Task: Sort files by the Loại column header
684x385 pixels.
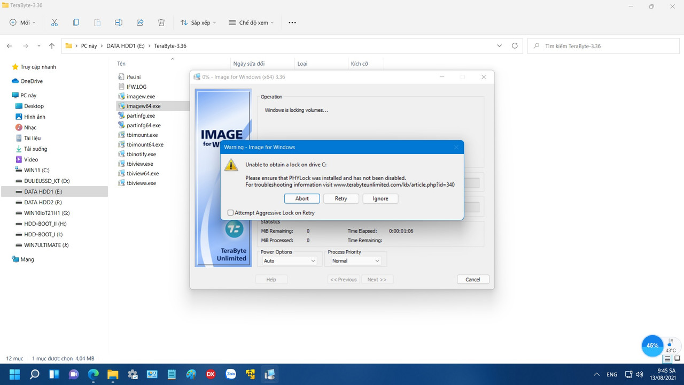Action: pos(302,64)
